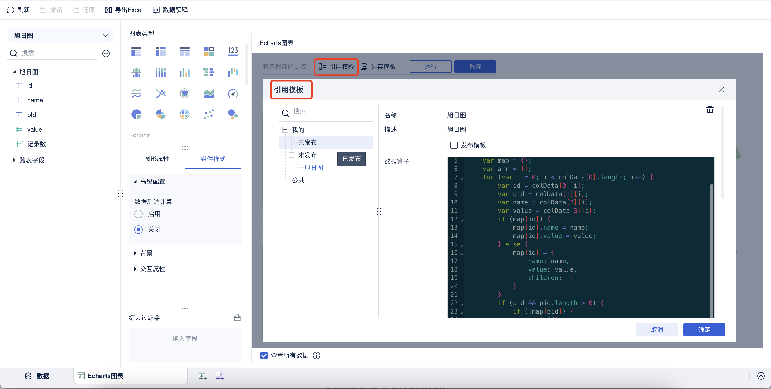Click the refresh icon in toolbar

click(11, 10)
